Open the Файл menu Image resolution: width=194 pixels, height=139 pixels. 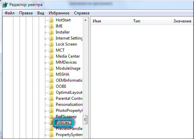tap(9, 13)
